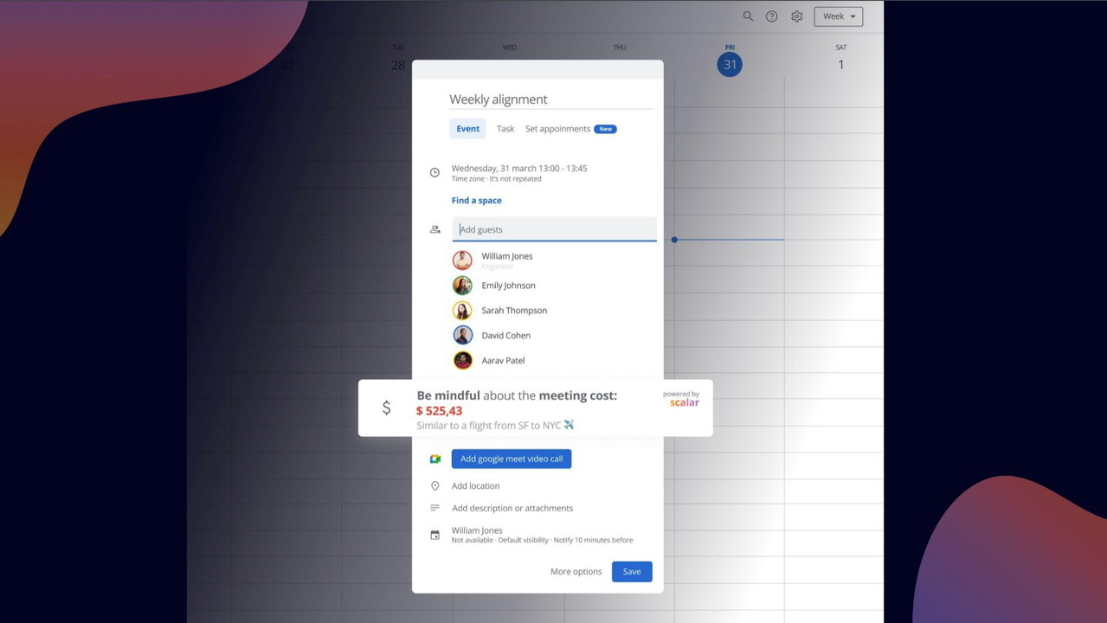Viewport: 1107px width, 623px height.
Task: Switch to the Task tab
Action: pyautogui.click(x=505, y=129)
